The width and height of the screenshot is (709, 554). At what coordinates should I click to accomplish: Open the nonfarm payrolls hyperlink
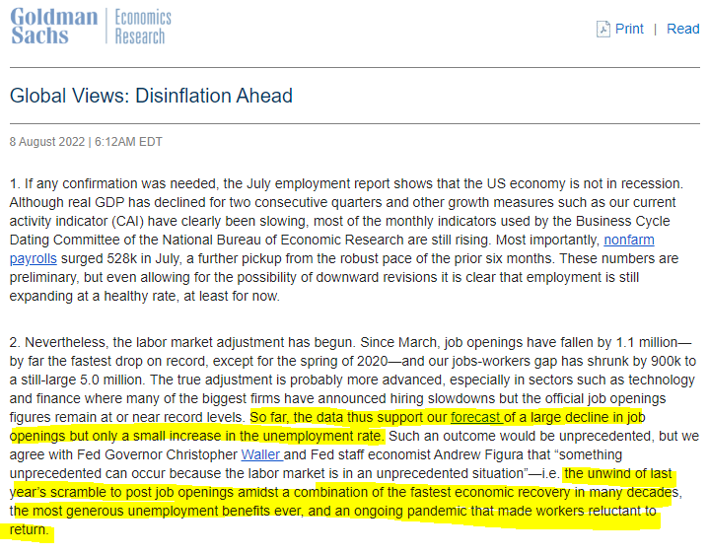[x=628, y=240]
